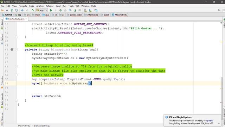Click java breadcrumb in navigation bar
The image size is (225, 127).
point(46,15)
